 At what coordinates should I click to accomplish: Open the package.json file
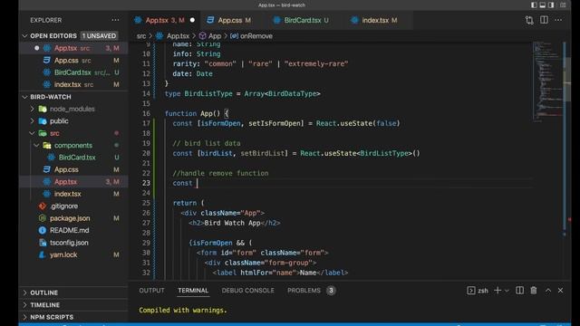pyautogui.click(x=73, y=218)
